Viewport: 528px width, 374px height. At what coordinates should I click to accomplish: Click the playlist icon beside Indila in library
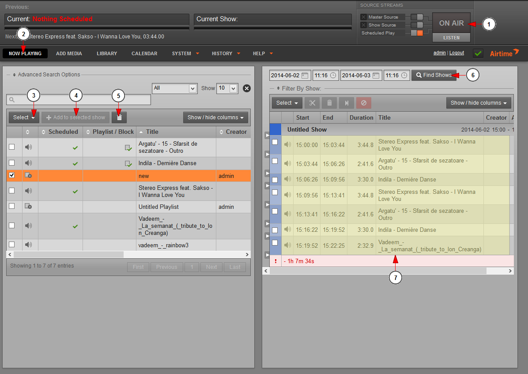point(128,164)
